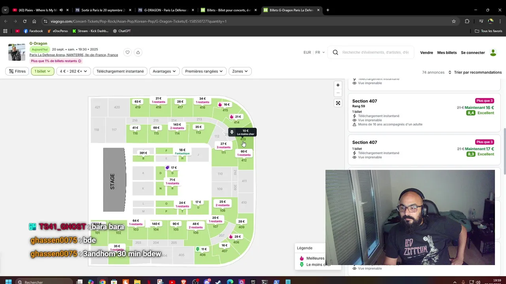Share the G-Dragon event

coord(138,52)
